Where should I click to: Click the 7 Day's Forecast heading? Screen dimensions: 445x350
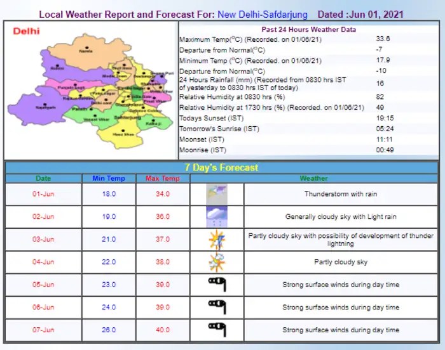pos(221,167)
